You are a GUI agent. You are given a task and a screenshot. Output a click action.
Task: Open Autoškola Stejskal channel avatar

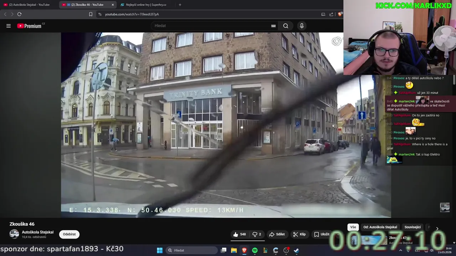[x=14, y=234]
